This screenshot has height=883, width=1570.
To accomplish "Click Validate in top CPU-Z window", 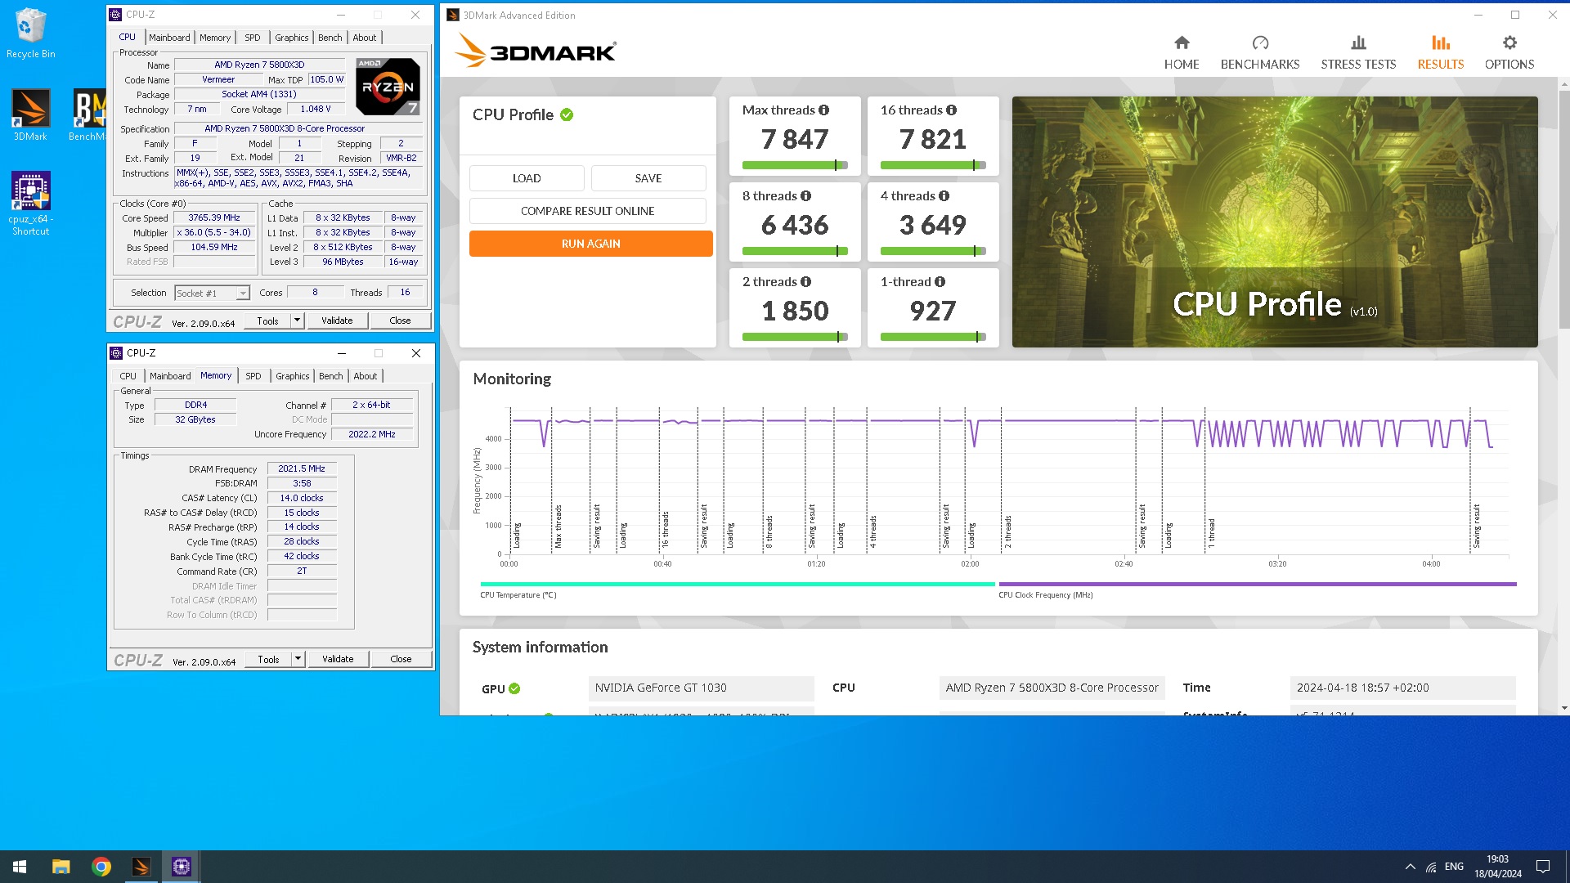I will coord(337,320).
